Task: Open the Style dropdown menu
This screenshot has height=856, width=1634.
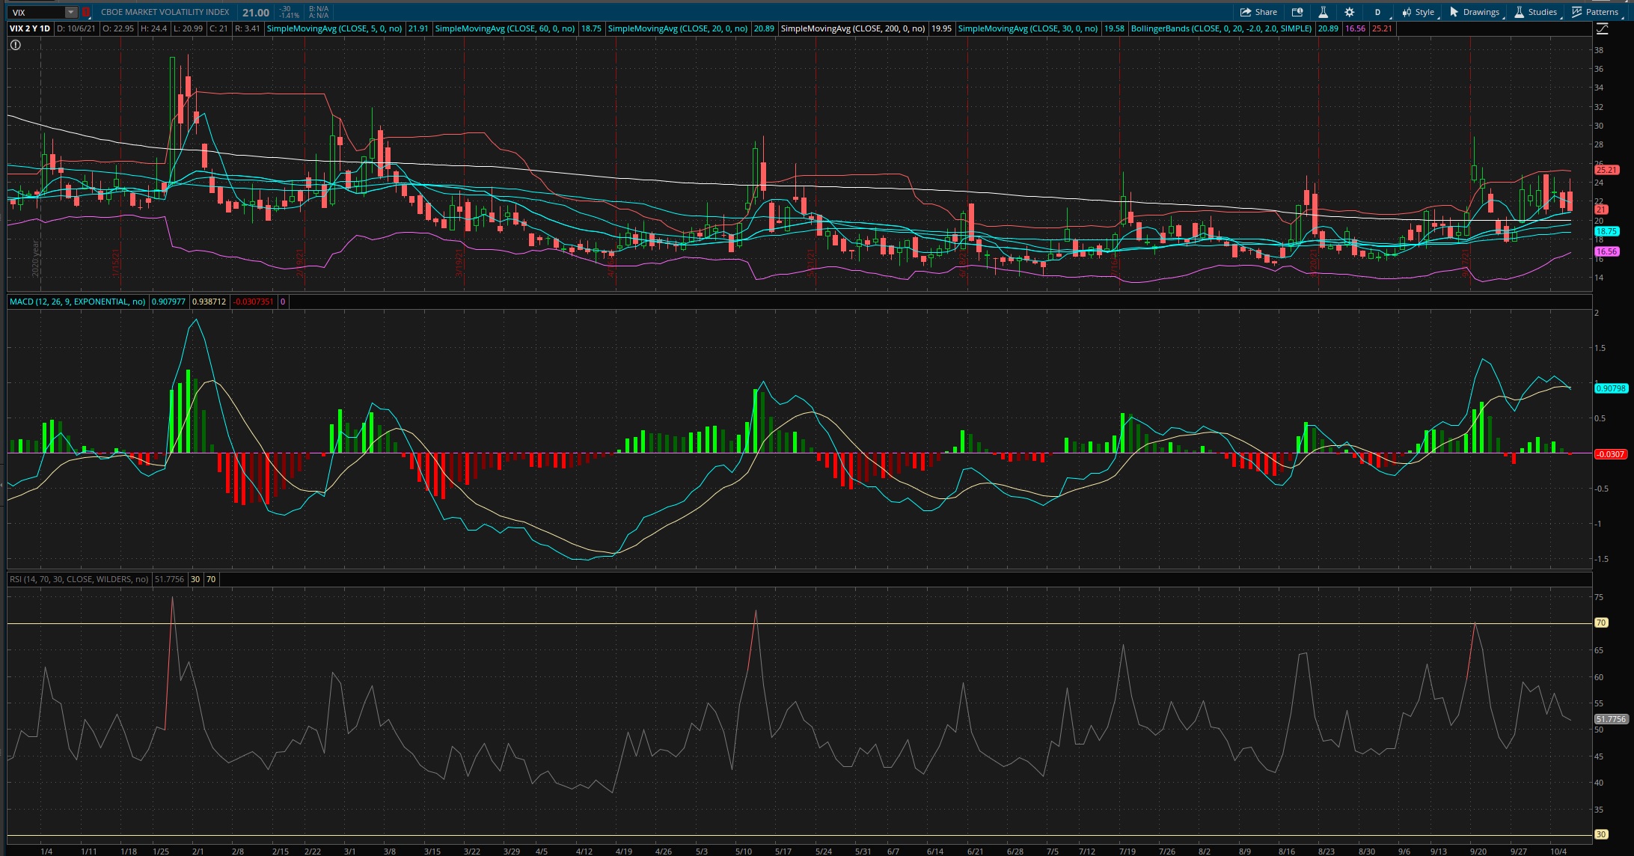Action: coord(1419,12)
